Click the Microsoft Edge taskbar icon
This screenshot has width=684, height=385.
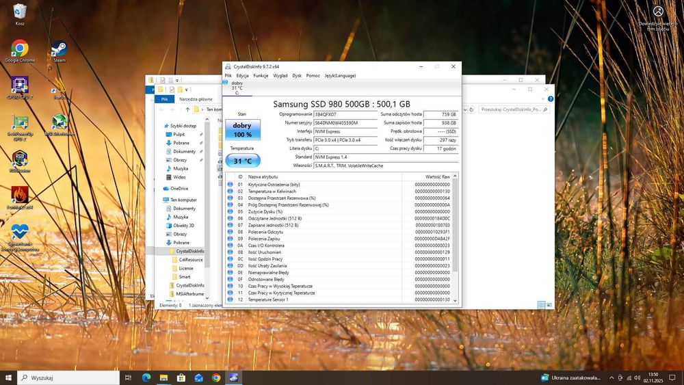click(146, 377)
